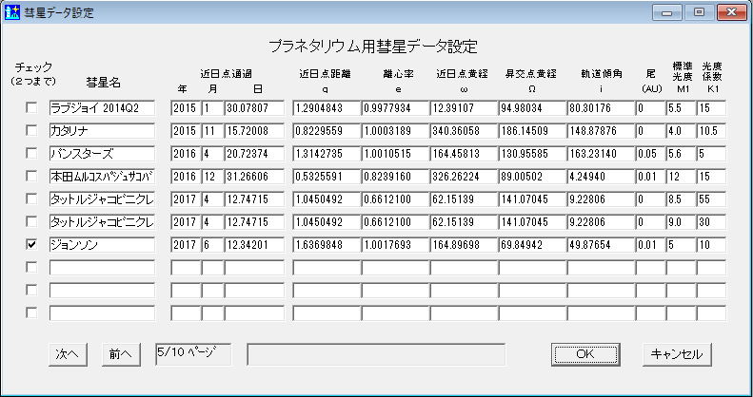Image resolution: width=753 pixels, height=397 pixels.
Task: Toggle the checkbox for 本田ムルコスパジュサコバ row
Action: pos(31,177)
